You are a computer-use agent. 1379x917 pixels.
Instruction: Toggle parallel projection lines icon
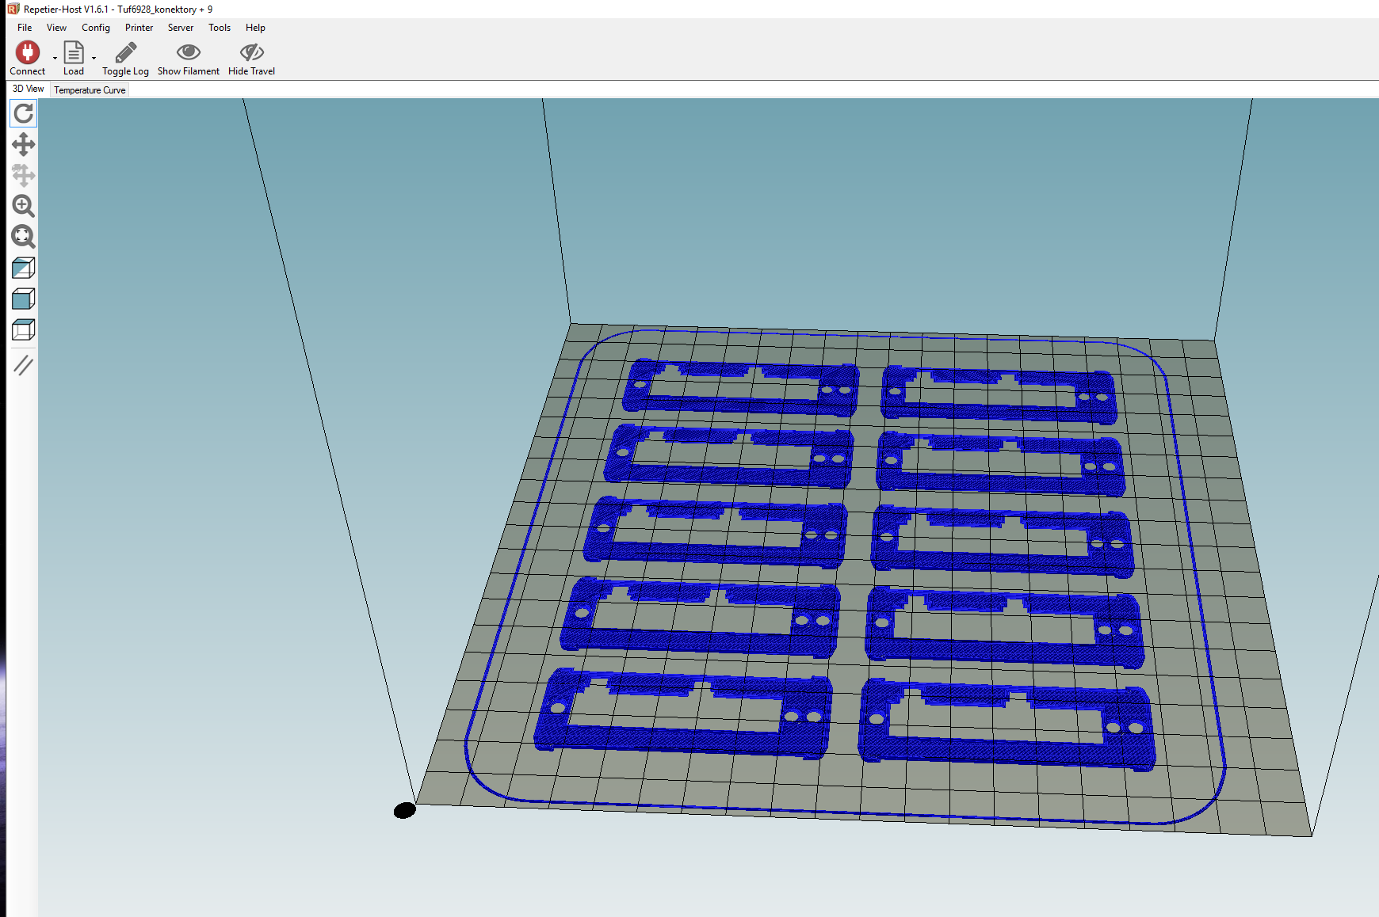tap(24, 365)
